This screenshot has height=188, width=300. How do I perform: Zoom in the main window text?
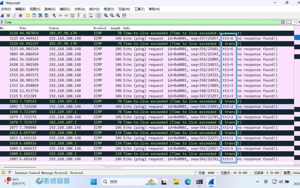(x=106, y=15)
